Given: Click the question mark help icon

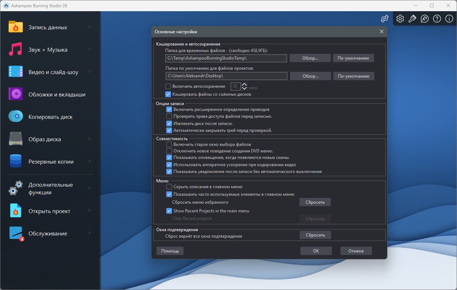Looking at the screenshot, I should pyautogui.click(x=437, y=19).
